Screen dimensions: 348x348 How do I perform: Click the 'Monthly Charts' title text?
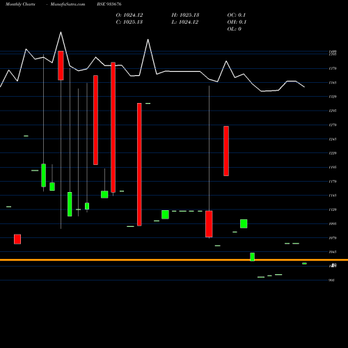pos(20,4)
